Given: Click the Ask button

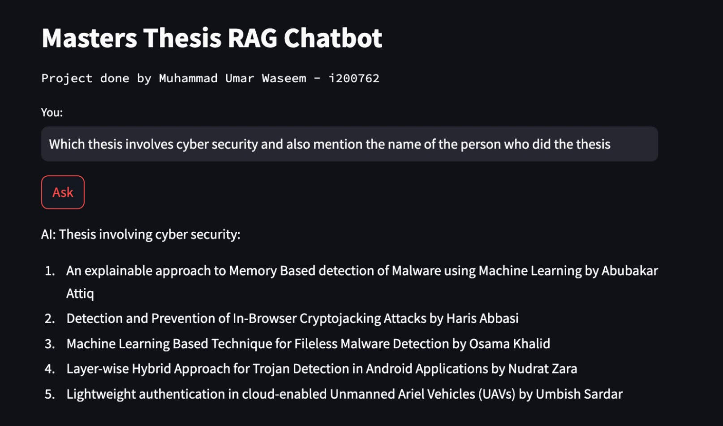Looking at the screenshot, I should tap(63, 192).
